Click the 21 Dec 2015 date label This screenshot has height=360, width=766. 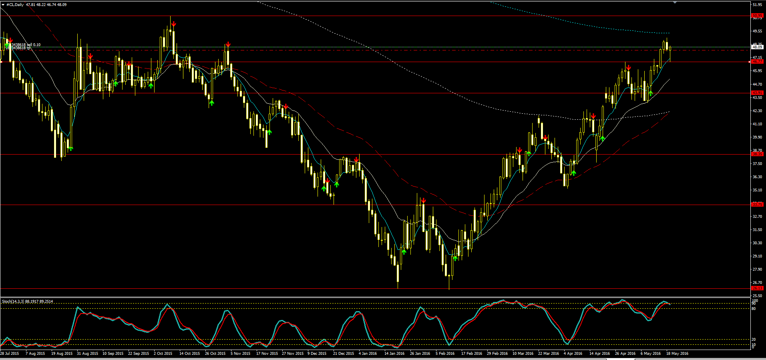344,354
